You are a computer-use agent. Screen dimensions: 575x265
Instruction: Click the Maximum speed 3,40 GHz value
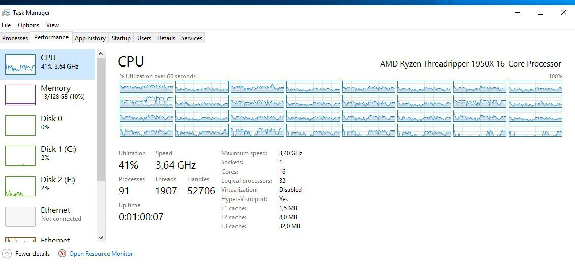pyautogui.click(x=291, y=153)
